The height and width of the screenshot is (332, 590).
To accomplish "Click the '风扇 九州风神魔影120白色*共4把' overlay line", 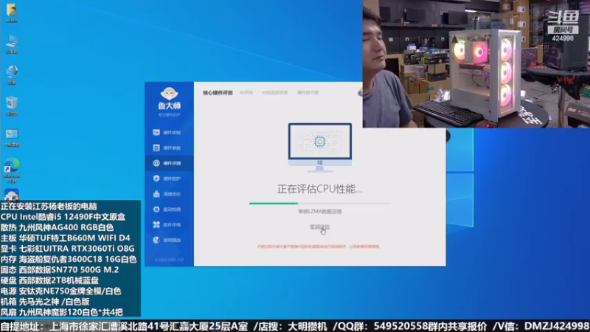I will [x=62, y=312].
